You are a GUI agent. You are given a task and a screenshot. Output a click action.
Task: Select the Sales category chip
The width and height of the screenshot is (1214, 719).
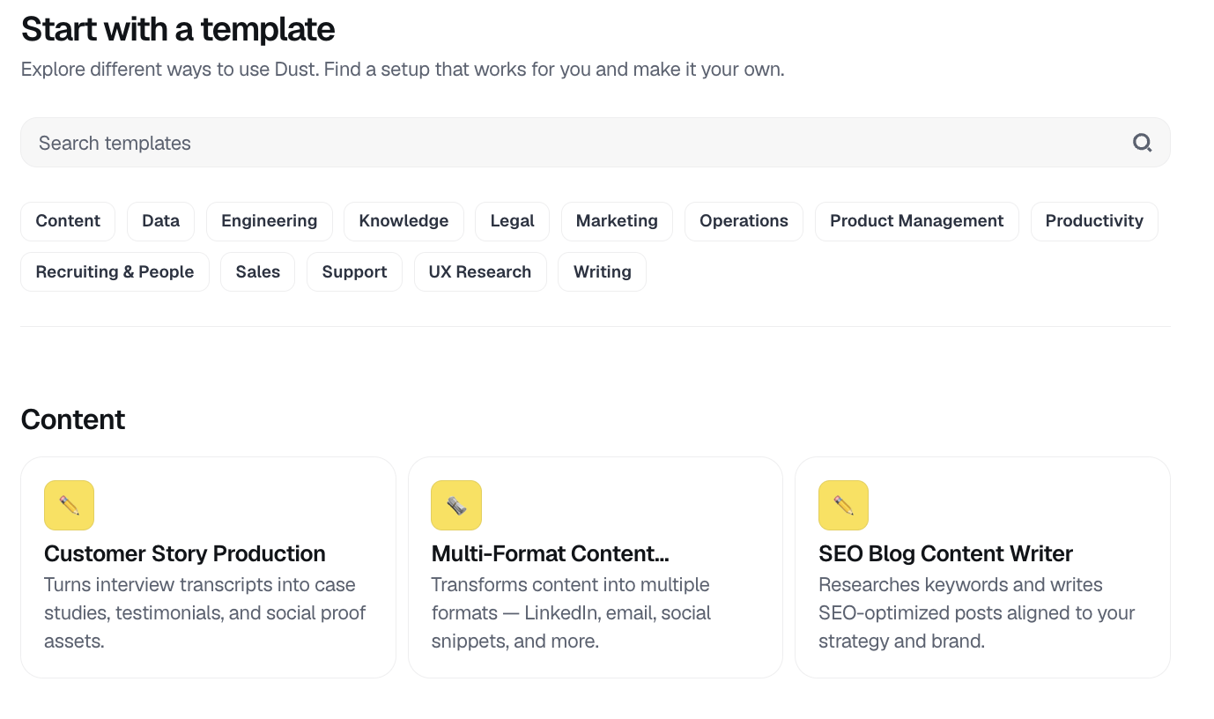258,272
